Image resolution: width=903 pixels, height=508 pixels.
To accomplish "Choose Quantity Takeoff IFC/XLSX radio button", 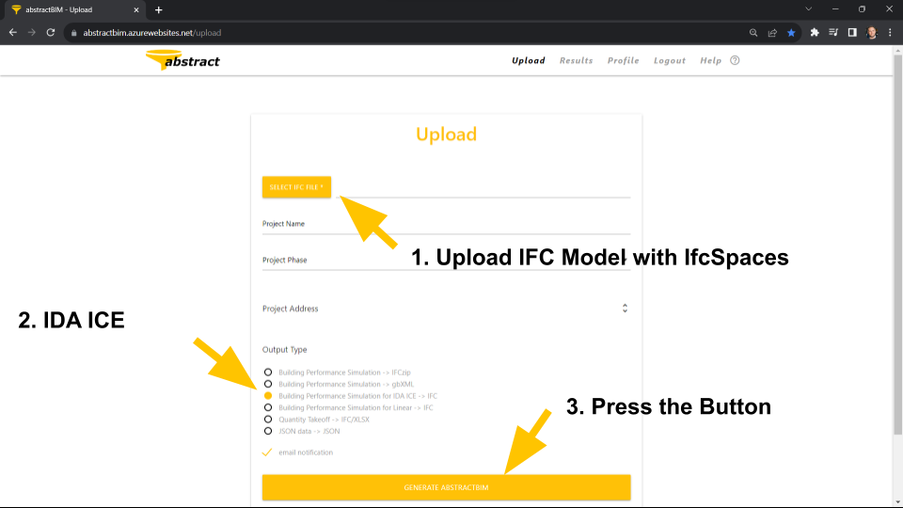I will click(x=268, y=420).
